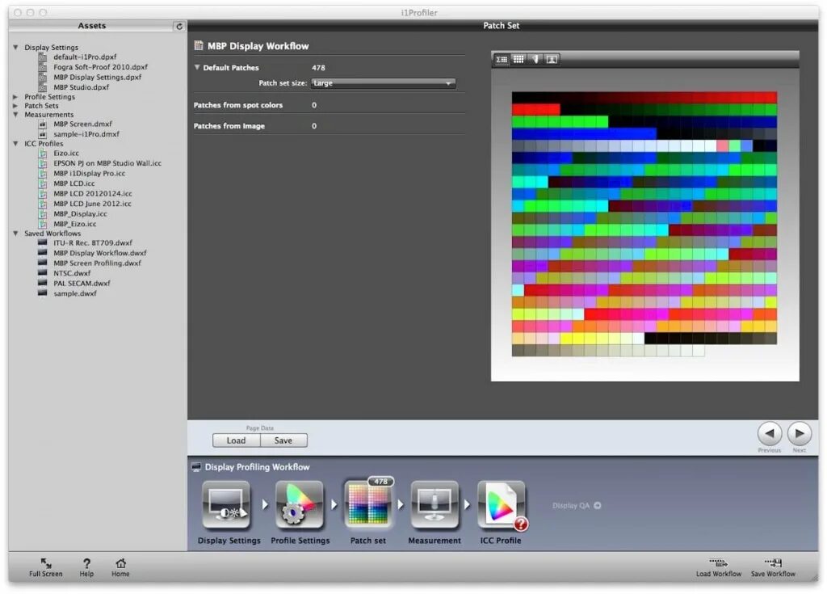
Task: Click the patch set color chart preview
Action: coord(644,224)
